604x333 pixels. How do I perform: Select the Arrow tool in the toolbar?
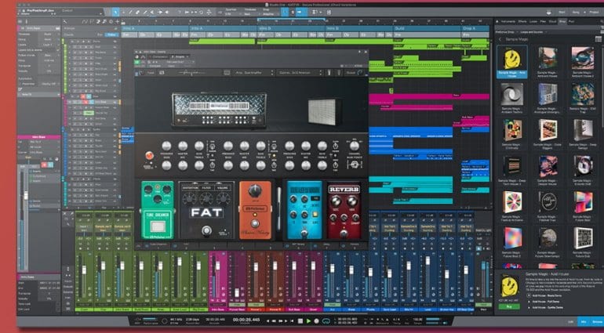point(115,12)
